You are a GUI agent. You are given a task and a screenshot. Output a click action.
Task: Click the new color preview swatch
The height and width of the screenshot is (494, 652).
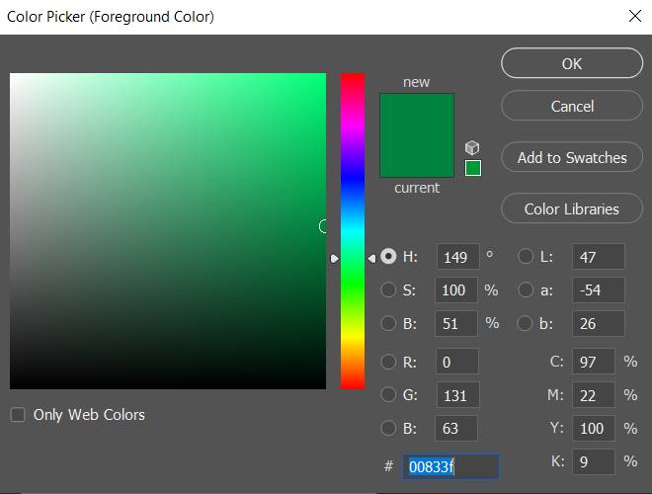coord(417,115)
